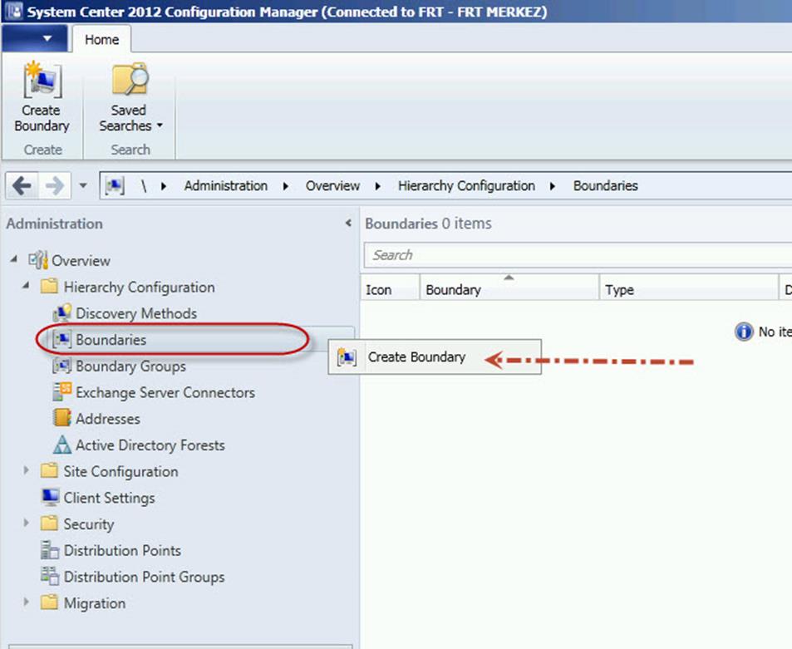Screen dimensions: 792x649
Task: Open the Addresses node
Action: tap(107, 419)
